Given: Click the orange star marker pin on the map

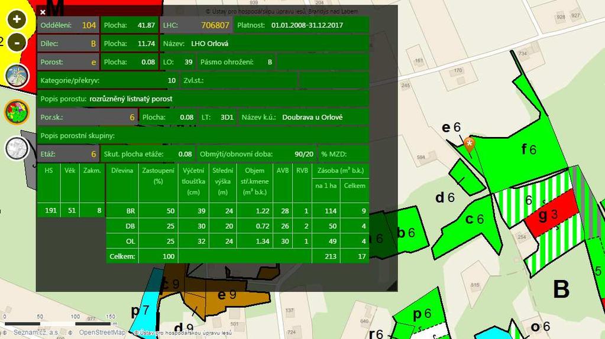Looking at the screenshot, I should click(x=469, y=145).
